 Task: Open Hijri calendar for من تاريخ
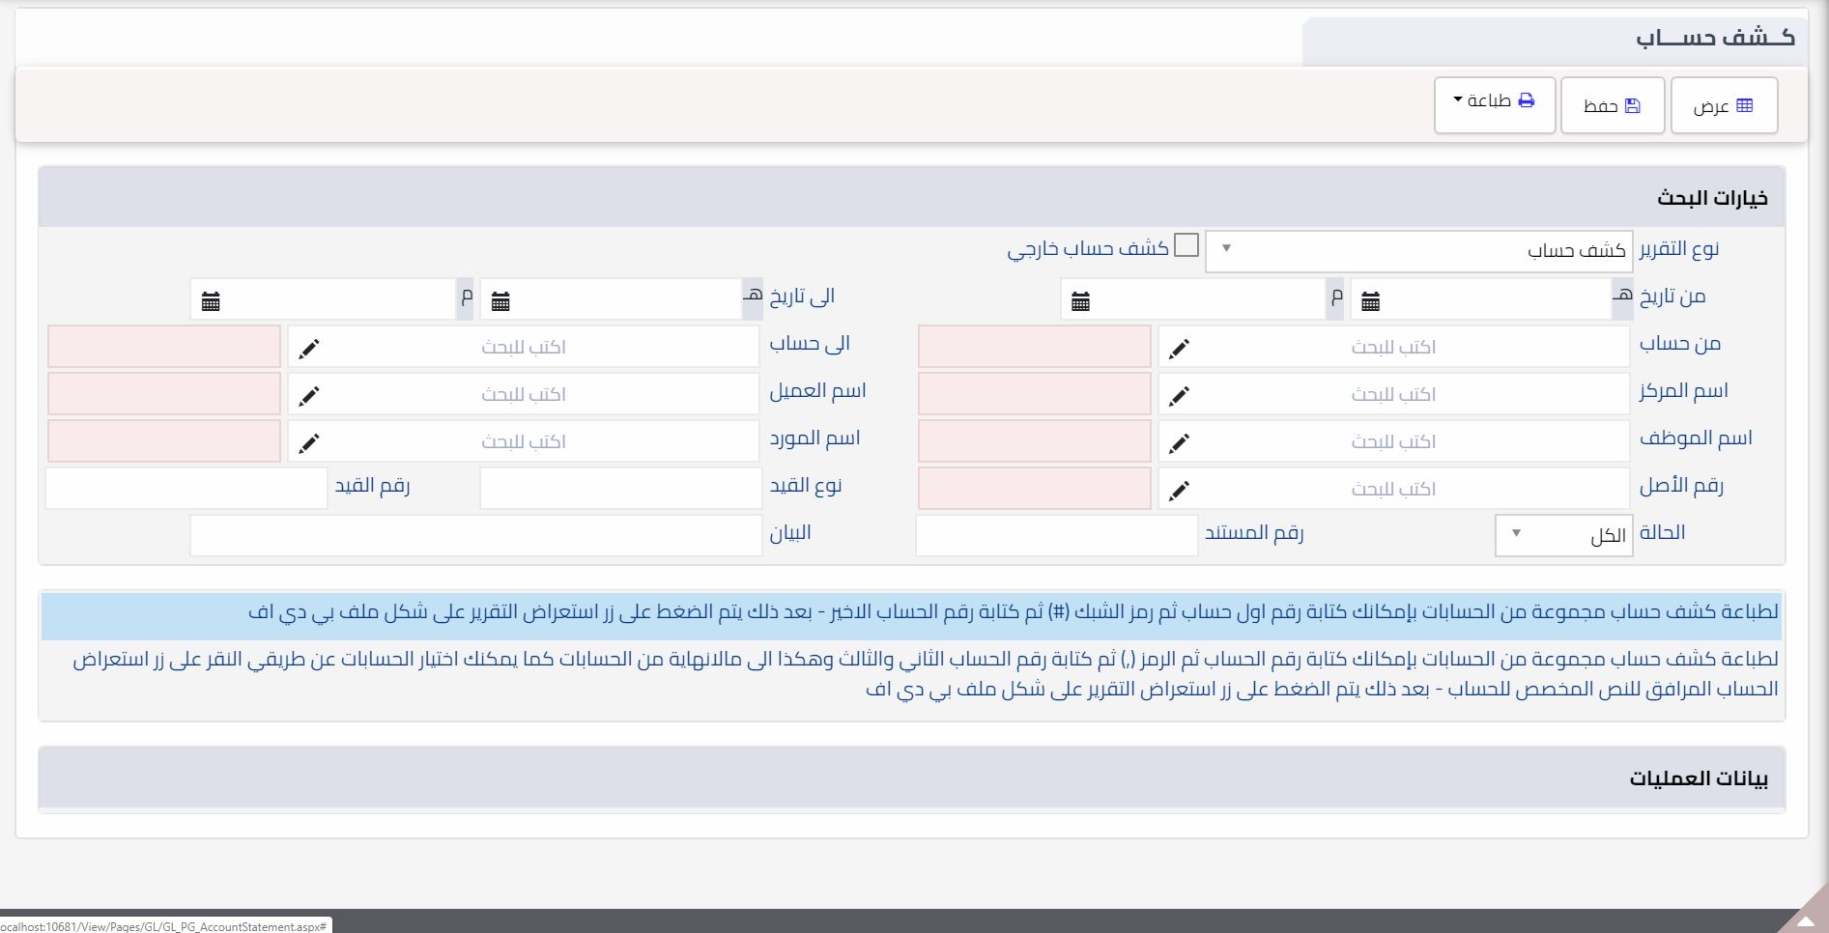point(1370,301)
